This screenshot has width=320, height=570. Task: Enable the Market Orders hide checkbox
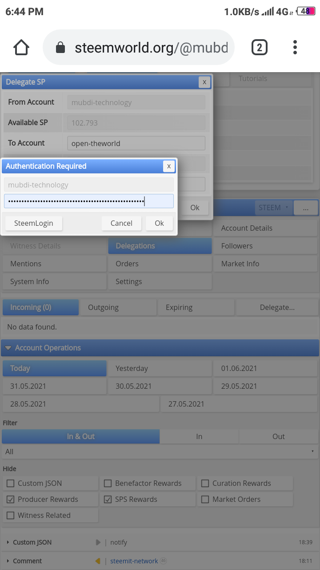pos(205,499)
